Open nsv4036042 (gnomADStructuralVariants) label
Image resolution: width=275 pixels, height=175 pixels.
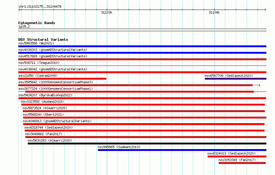pyautogui.click(x=53, y=69)
